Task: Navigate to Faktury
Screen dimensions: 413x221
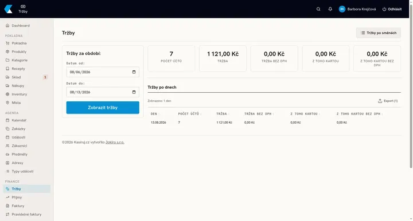Action: tap(26, 206)
